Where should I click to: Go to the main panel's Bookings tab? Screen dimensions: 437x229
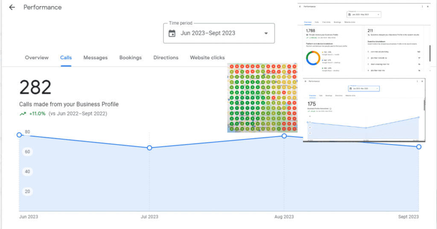click(130, 57)
